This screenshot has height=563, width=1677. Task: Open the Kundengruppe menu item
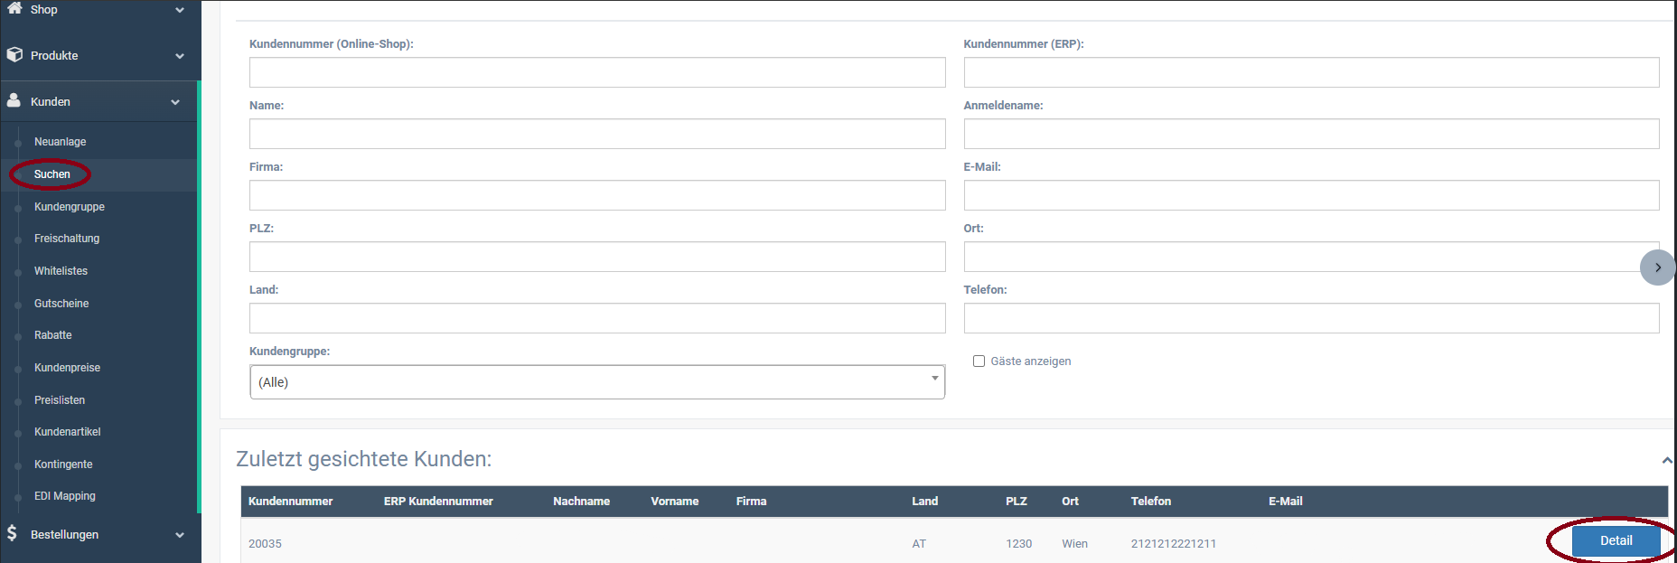tap(70, 207)
